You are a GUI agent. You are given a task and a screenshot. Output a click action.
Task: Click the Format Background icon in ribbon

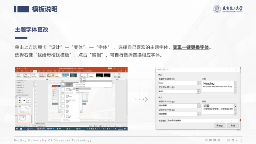119,76
